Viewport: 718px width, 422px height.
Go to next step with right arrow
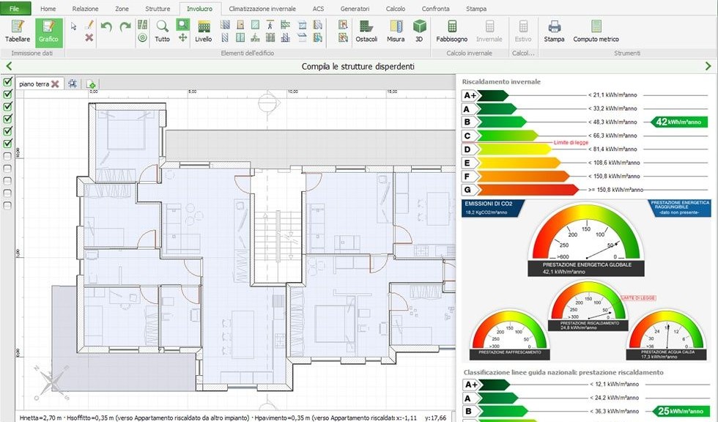click(708, 67)
